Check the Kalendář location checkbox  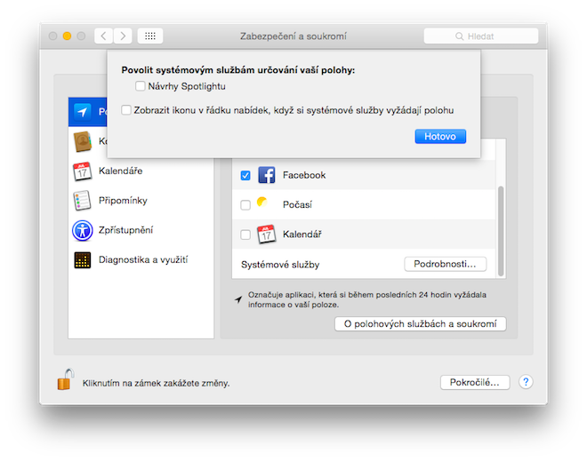pos(245,234)
